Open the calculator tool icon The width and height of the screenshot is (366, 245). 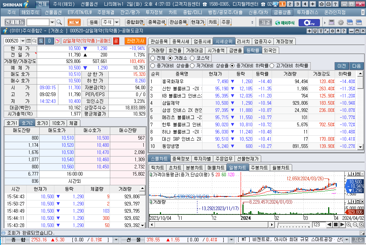point(331,22)
